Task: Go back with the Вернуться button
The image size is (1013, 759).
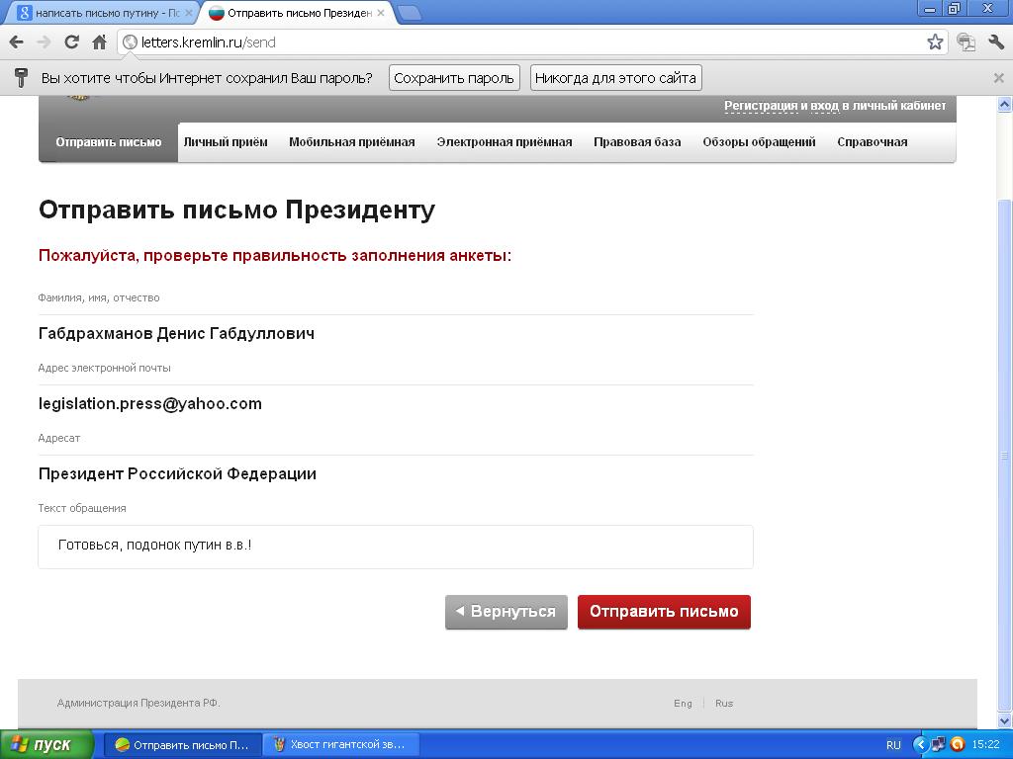Action: tap(506, 612)
